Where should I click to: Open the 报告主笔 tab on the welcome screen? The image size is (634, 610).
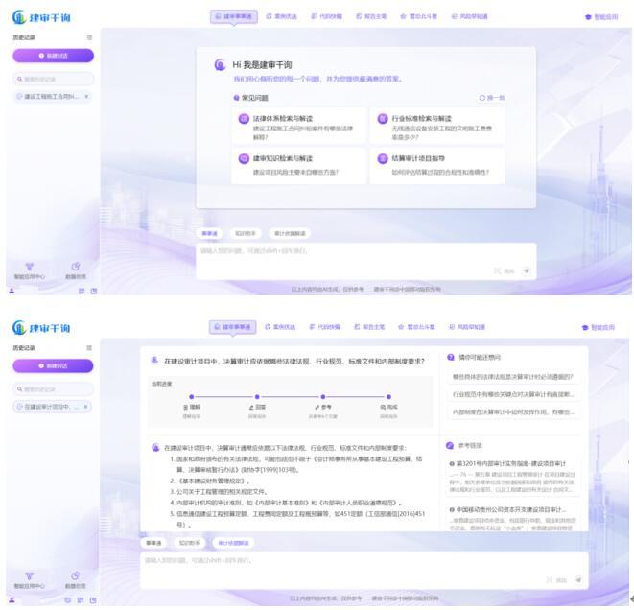[x=371, y=16]
